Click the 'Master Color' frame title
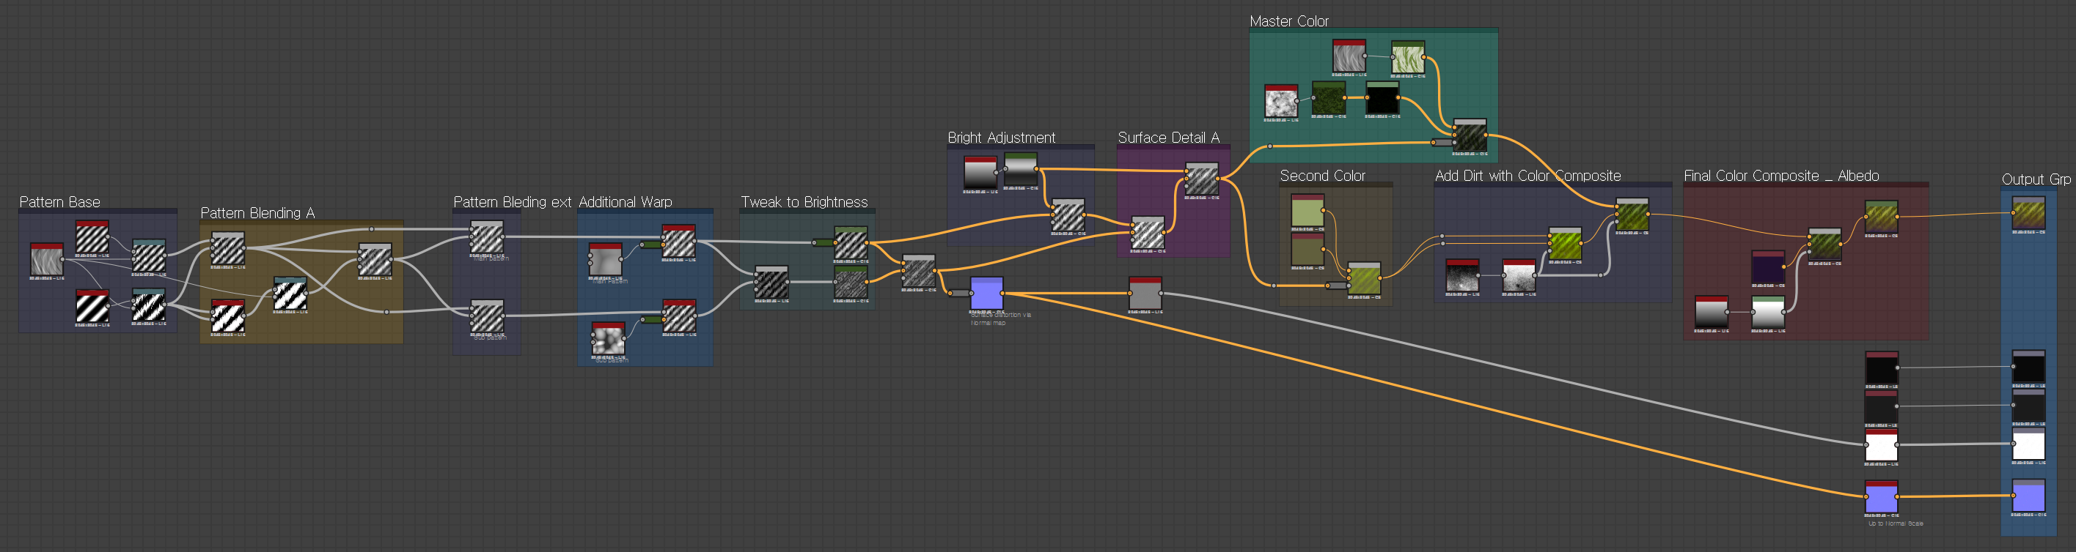 pos(1288,22)
